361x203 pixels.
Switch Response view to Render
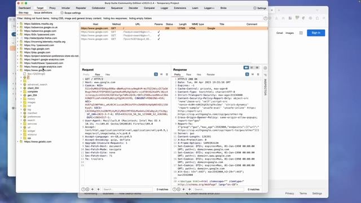point(210,74)
